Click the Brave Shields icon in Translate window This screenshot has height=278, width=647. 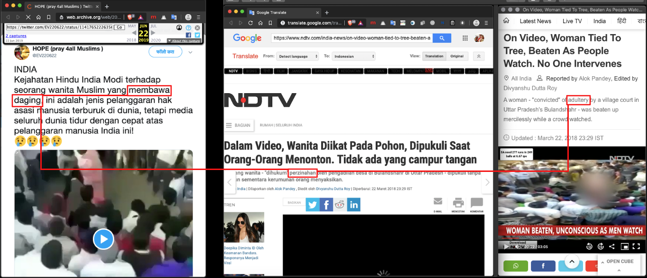tap(351, 23)
